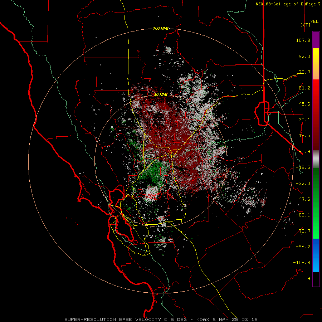The width and height of the screenshot is (322, 322).
Task: Click the -78.7 legend value
Action: pyautogui.click(x=303, y=231)
